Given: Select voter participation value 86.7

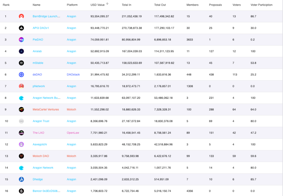Looking at the screenshot, I should [253, 16].
